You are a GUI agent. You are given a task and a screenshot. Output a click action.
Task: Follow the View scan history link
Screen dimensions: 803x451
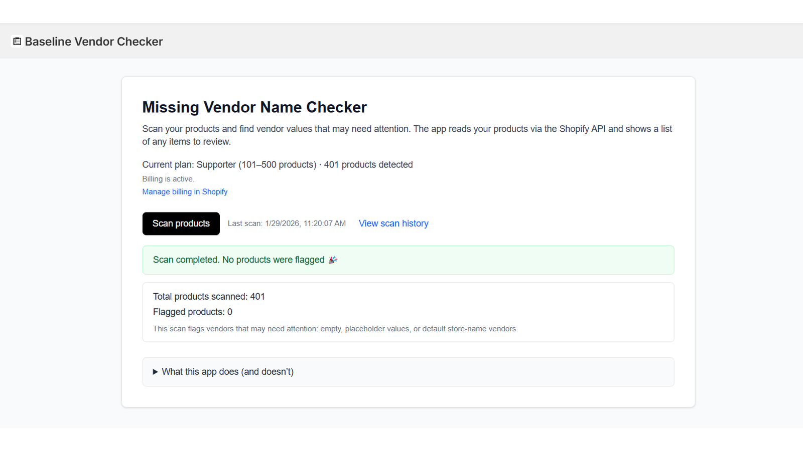point(393,223)
